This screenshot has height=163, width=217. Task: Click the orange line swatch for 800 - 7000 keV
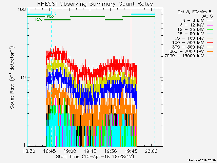pos(210,52)
